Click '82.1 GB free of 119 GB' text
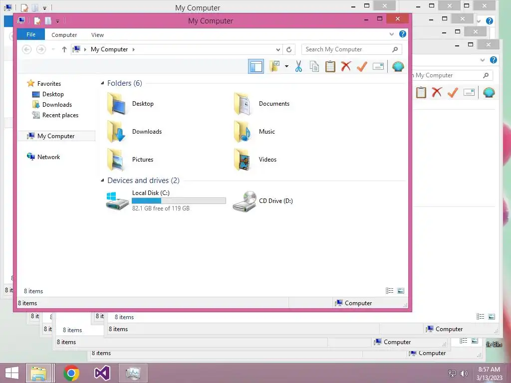 pos(161,208)
